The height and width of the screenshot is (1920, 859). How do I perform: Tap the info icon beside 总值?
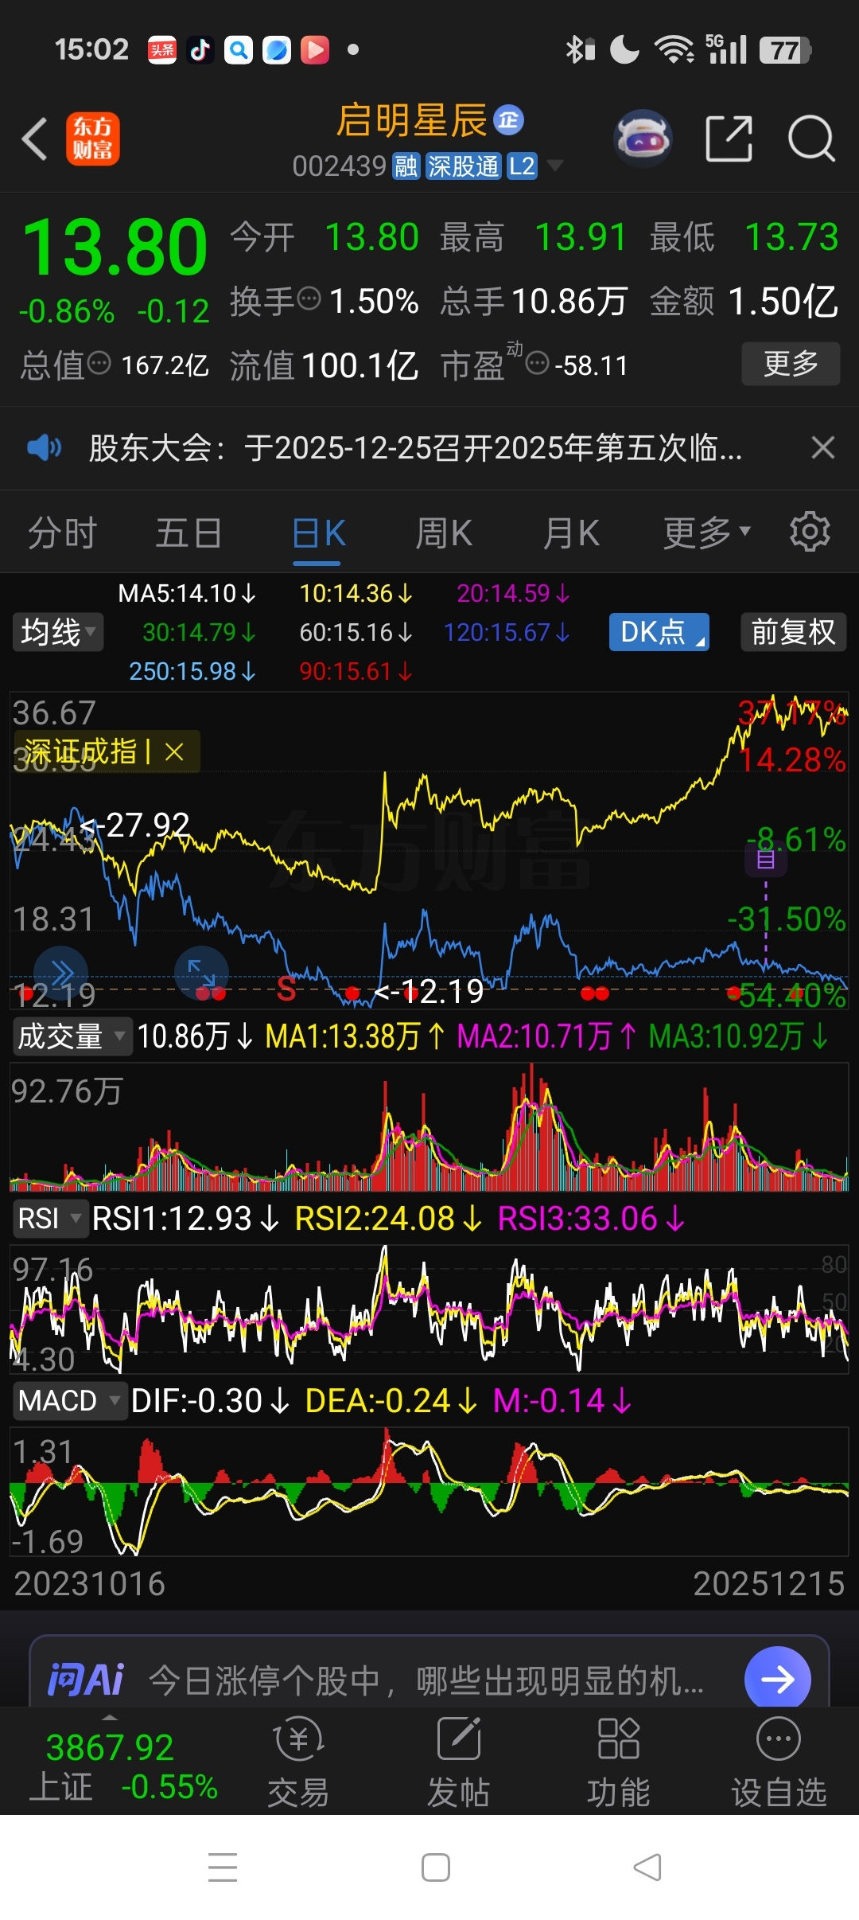(99, 364)
